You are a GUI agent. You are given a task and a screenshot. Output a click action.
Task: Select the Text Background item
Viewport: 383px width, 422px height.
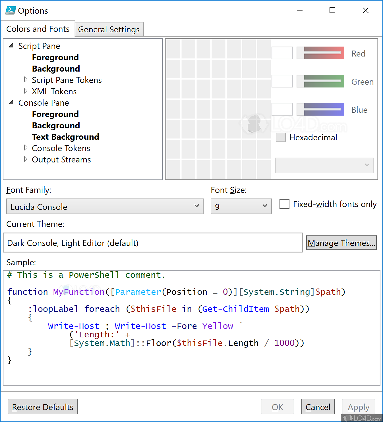coord(66,137)
